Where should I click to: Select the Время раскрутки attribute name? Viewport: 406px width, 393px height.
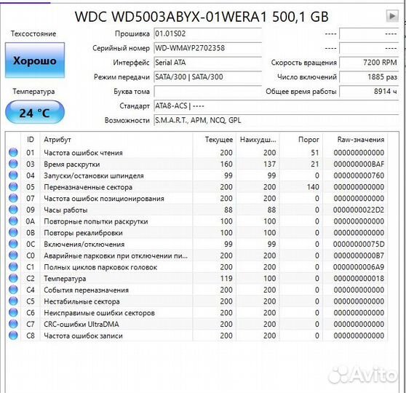pyautogui.click(x=72, y=164)
